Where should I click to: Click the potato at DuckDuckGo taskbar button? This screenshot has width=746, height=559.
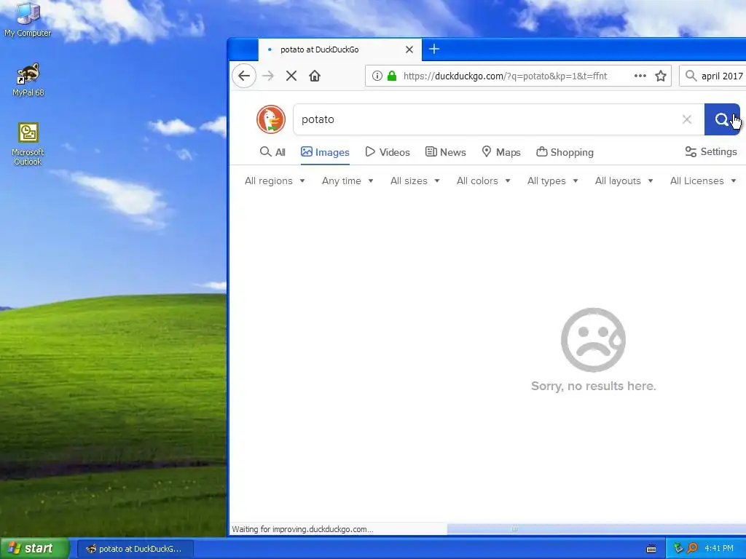(x=135, y=549)
